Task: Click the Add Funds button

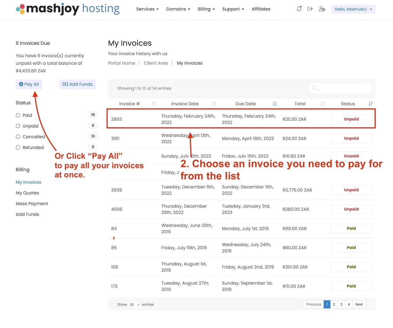Action: pyautogui.click(x=77, y=84)
